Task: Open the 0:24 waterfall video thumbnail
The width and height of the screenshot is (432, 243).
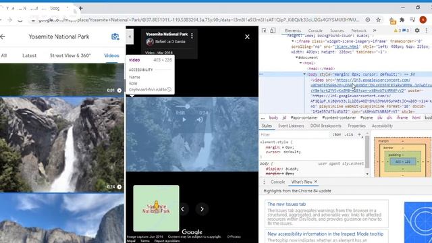Action: [62, 144]
